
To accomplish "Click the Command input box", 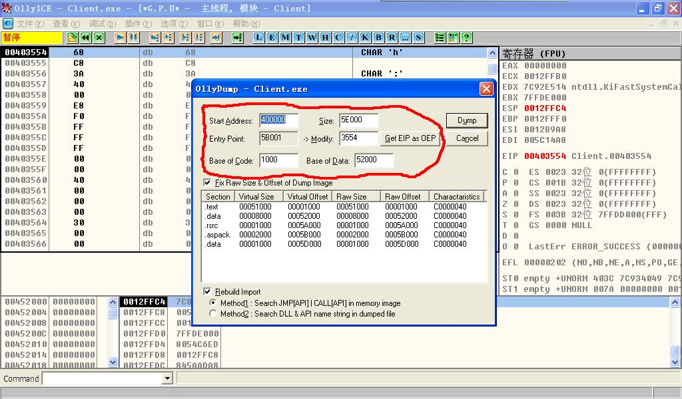I will pos(103,378).
